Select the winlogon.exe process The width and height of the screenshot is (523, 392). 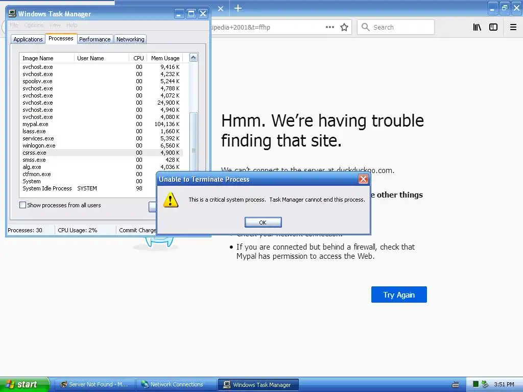click(101, 145)
